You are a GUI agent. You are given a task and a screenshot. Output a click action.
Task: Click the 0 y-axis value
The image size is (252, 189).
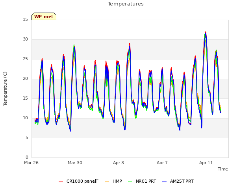[27, 157]
